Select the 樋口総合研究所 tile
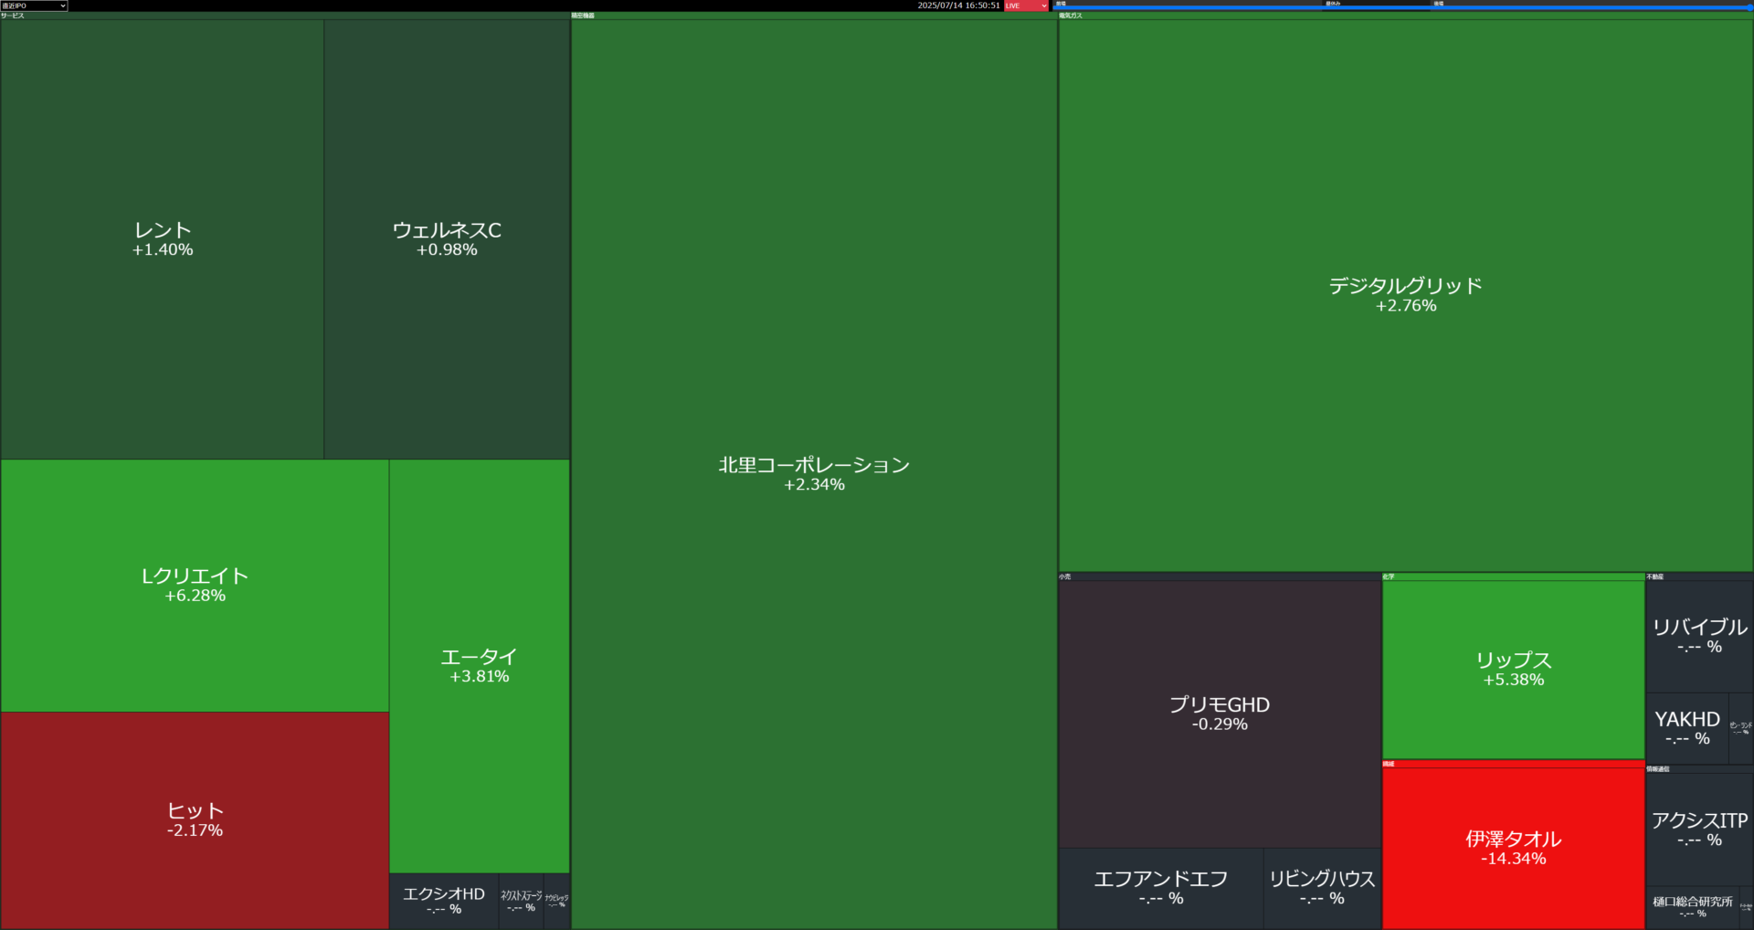 (x=1693, y=907)
